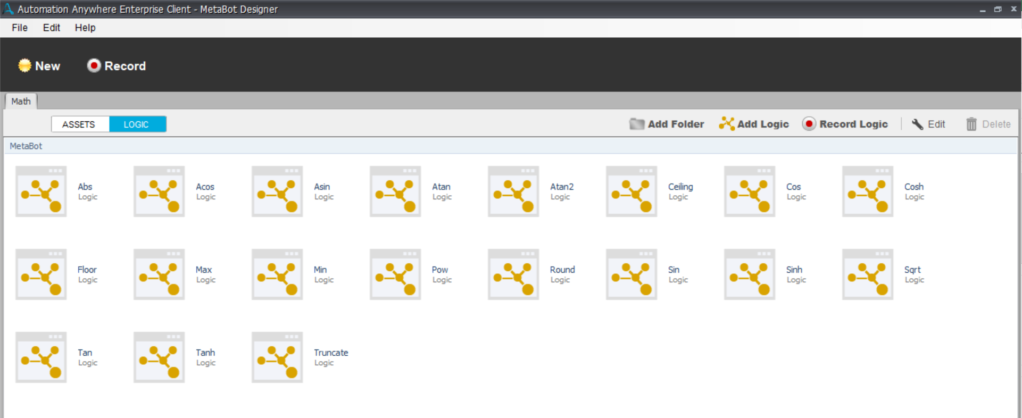Pick the Tan logic icon
1022x418 pixels.
41,357
